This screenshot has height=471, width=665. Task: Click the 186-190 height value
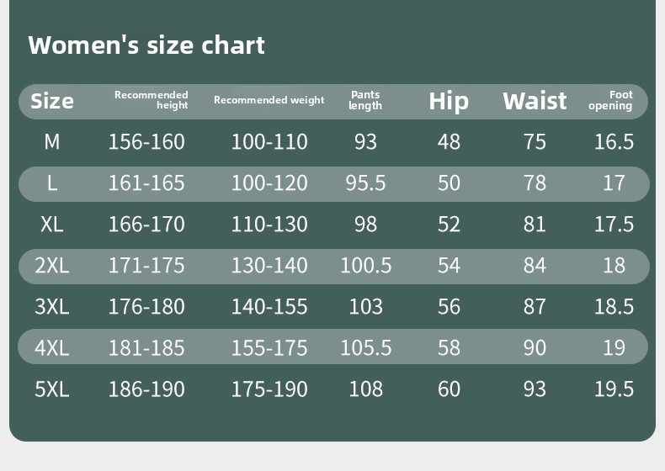tap(146, 389)
